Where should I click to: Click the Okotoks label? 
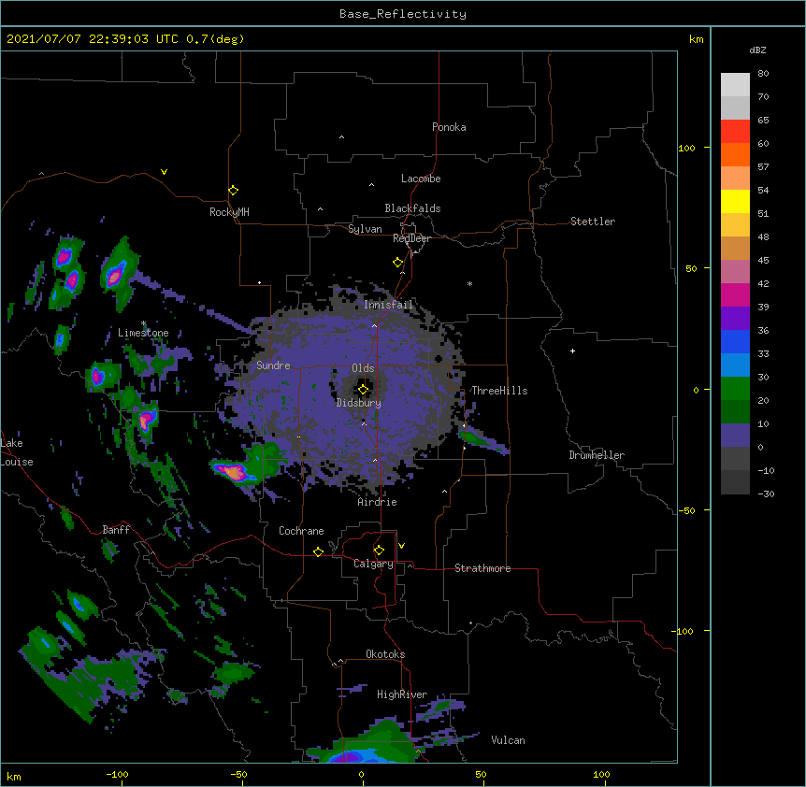tap(385, 654)
